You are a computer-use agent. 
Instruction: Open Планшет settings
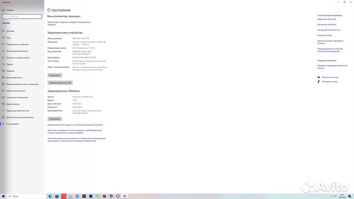[x=10, y=71]
